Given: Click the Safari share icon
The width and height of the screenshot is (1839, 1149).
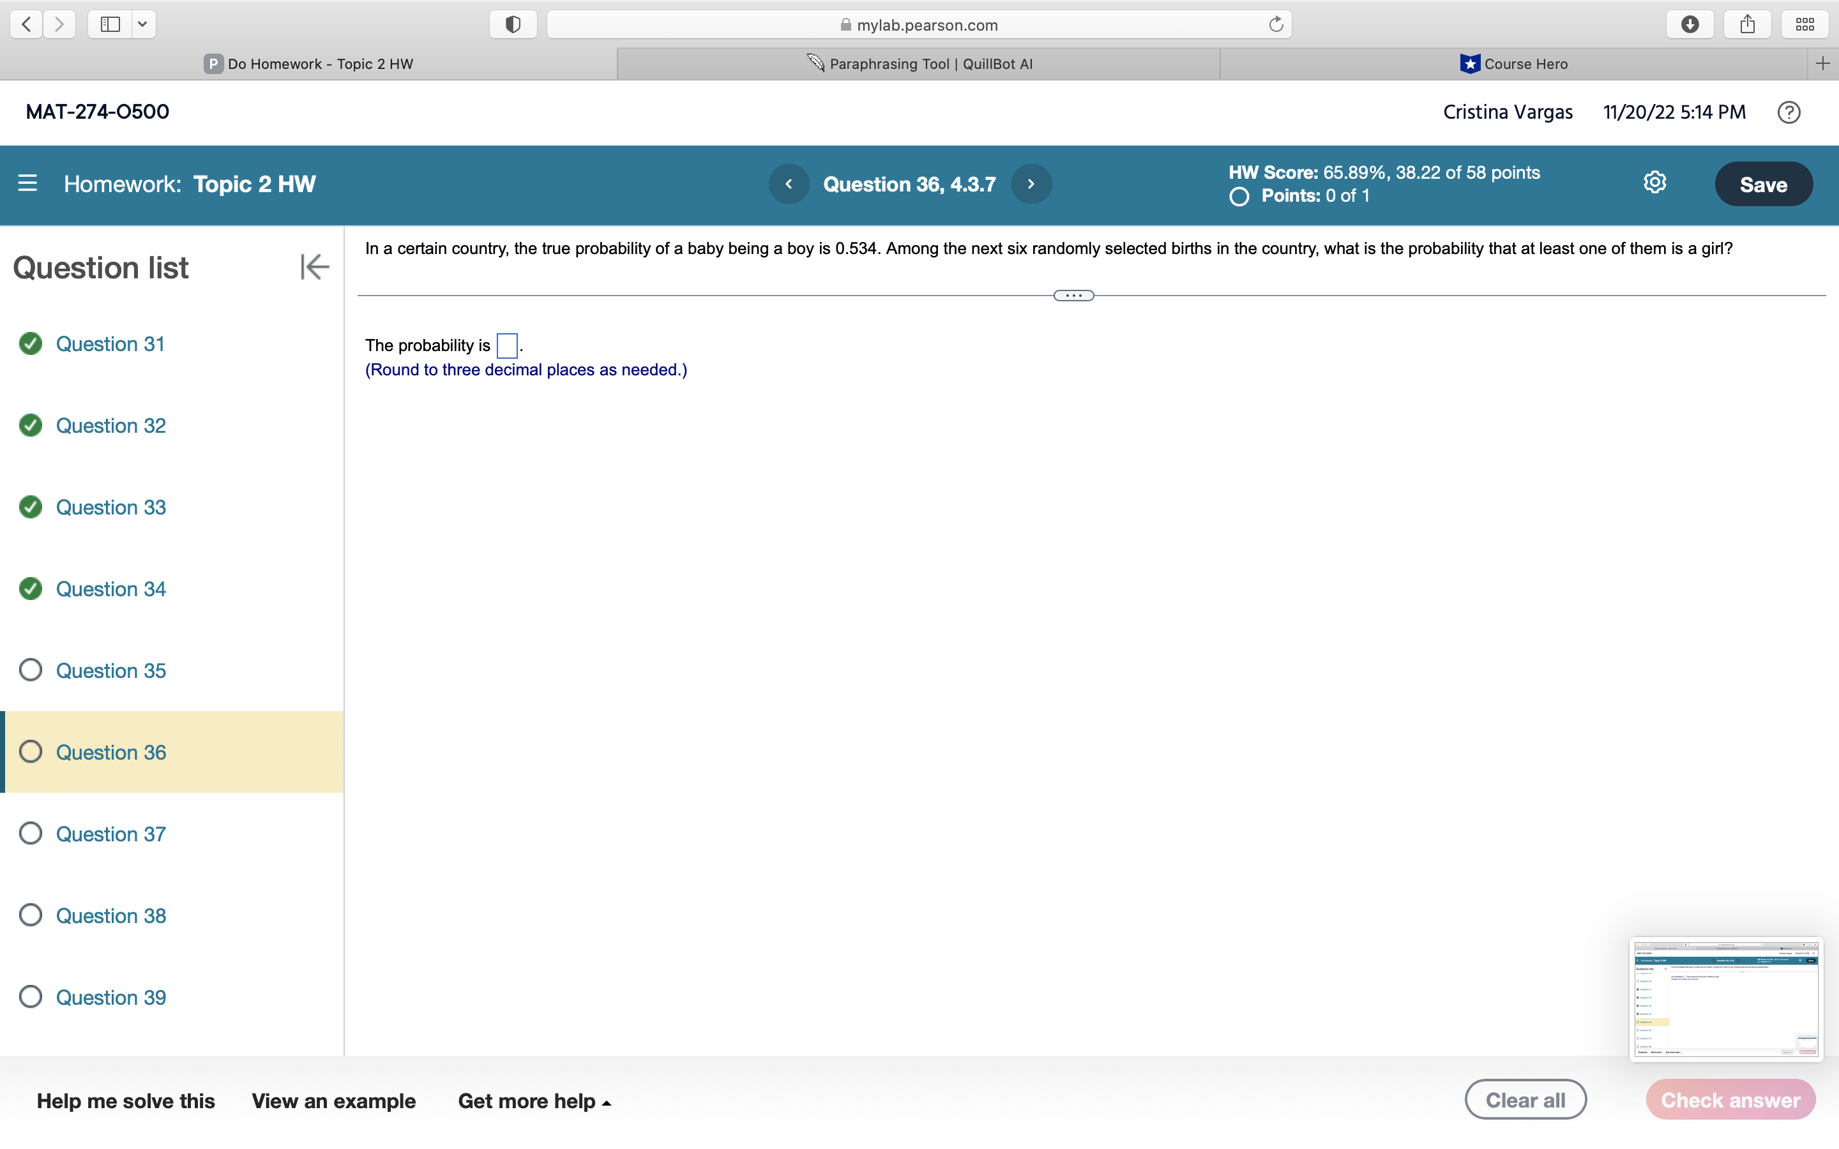Looking at the screenshot, I should (x=1747, y=24).
